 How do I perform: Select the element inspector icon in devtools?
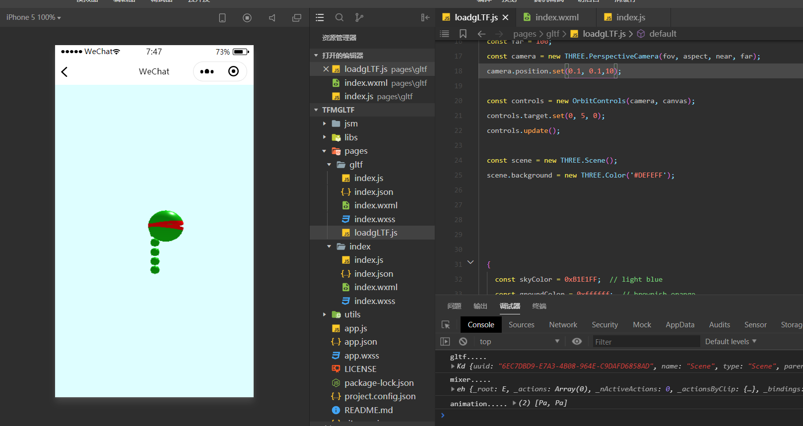tap(446, 325)
